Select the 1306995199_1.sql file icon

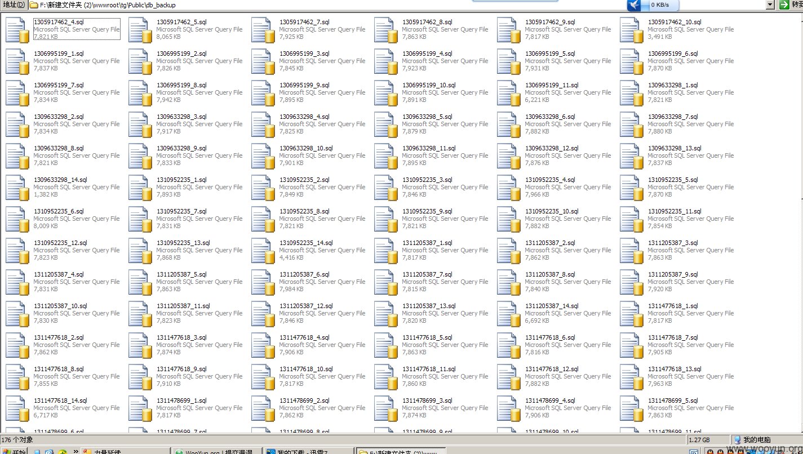click(x=17, y=61)
